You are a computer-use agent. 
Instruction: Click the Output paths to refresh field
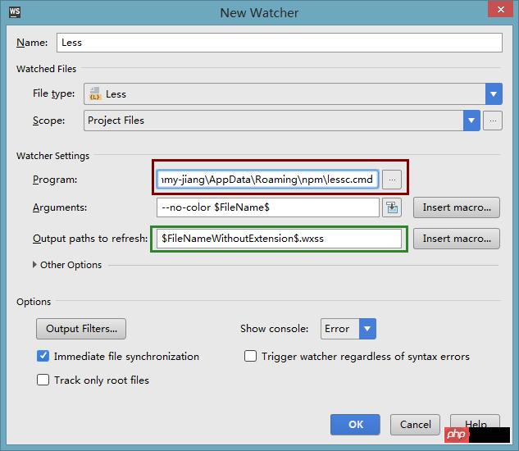coord(279,239)
